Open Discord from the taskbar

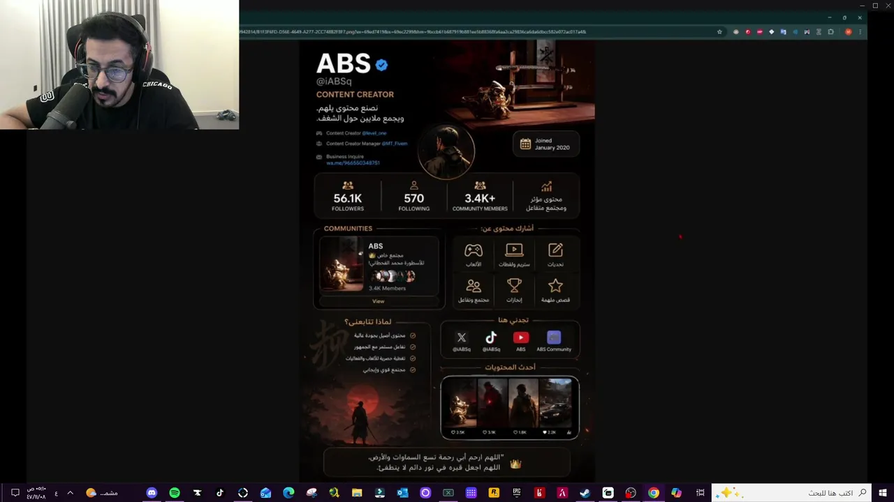tap(152, 493)
